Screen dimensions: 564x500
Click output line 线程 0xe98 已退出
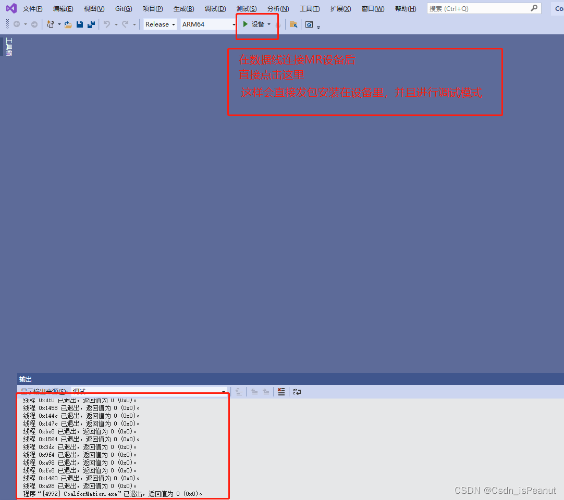coord(80,463)
